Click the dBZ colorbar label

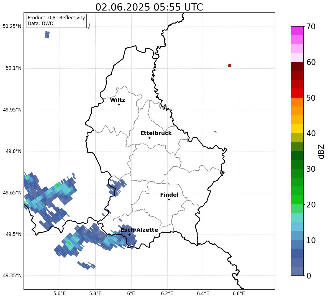click(x=321, y=151)
